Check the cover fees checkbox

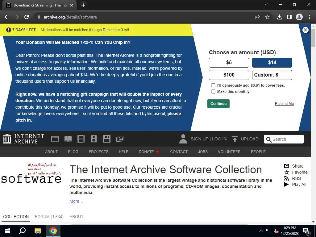[x=213, y=85]
